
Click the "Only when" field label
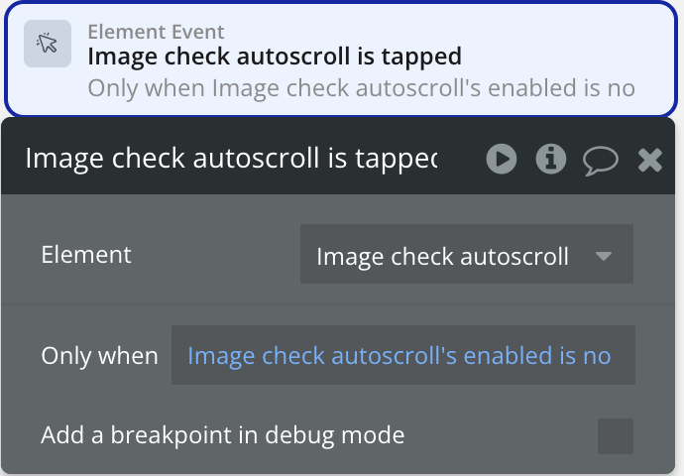click(99, 356)
